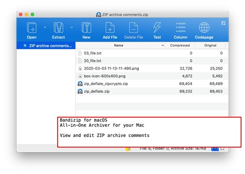Click the 20_file.txt document icon

coord(80,61)
